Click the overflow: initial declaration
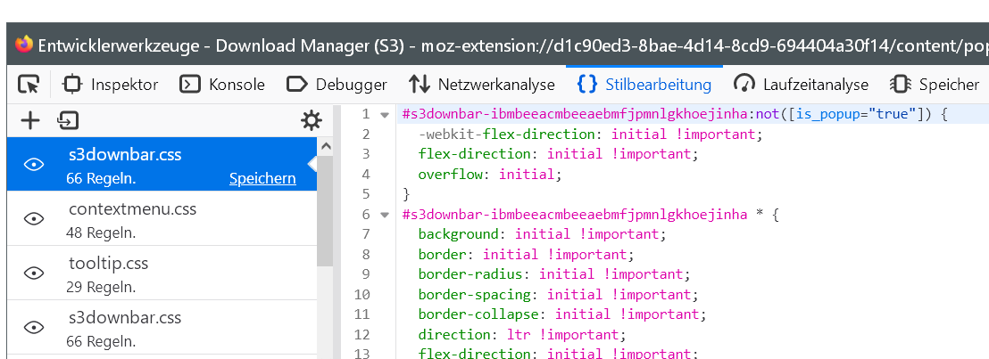This screenshot has height=359, width=989. point(489,175)
